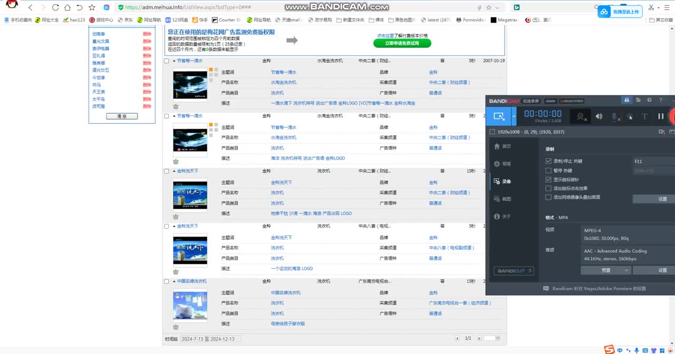
Task: Bookmark page with the star icon left of address bar
Action: click(x=92, y=8)
